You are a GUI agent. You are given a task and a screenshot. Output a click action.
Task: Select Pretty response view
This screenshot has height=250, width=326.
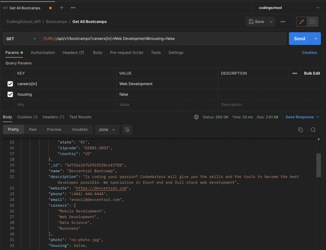coord(13,129)
